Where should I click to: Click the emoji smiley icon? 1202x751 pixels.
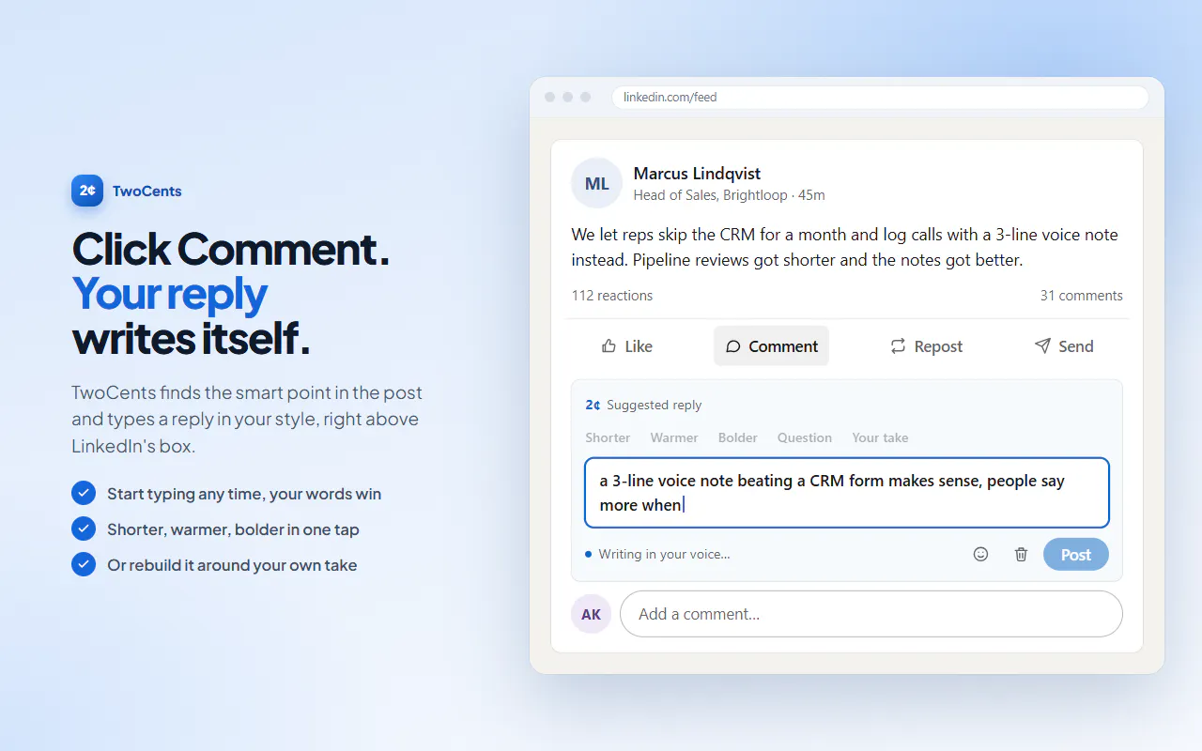pyautogui.click(x=980, y=554)
